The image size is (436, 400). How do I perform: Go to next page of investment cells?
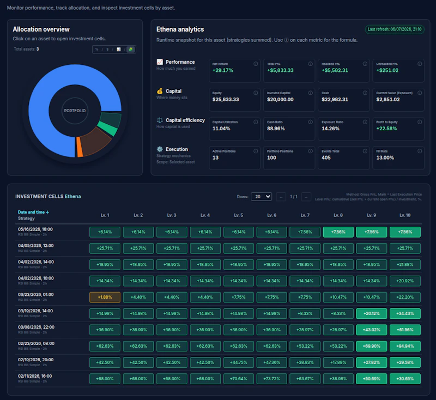tap(306, 197)
